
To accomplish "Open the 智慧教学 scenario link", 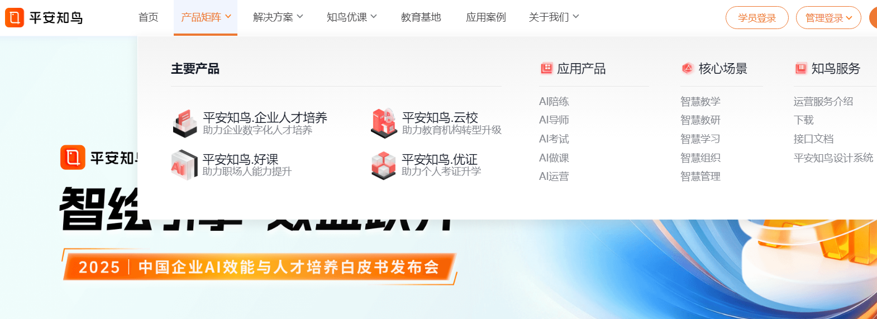I will click(x=700, y=101).
